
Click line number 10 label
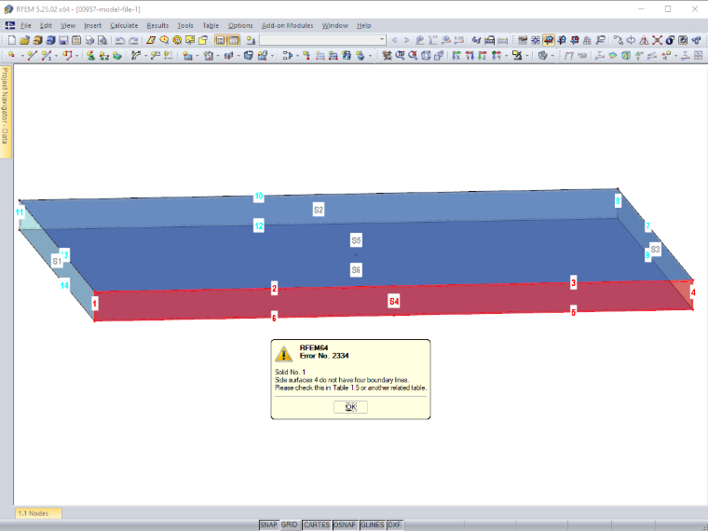click(259, 197)
